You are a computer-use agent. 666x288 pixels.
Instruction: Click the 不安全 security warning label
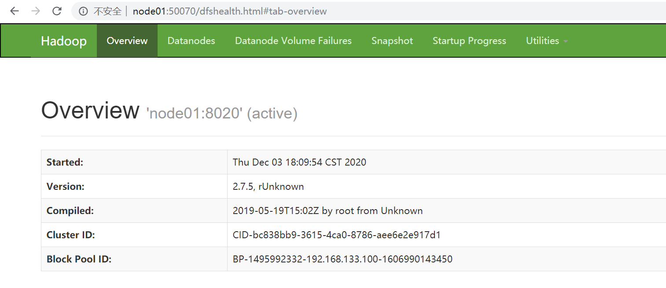pos(107,11)
